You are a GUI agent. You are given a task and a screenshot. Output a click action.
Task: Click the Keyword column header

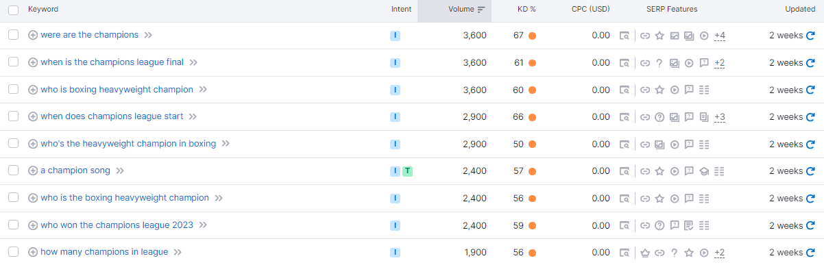[43, 9]
